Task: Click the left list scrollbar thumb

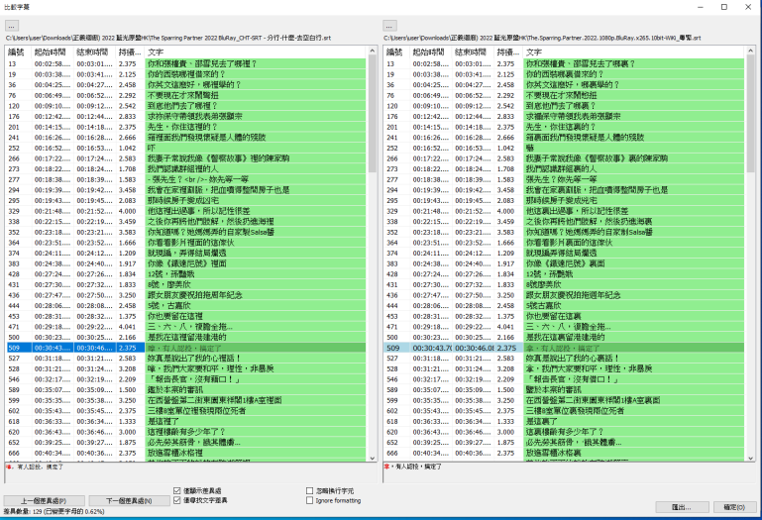Action: point(373,113)
